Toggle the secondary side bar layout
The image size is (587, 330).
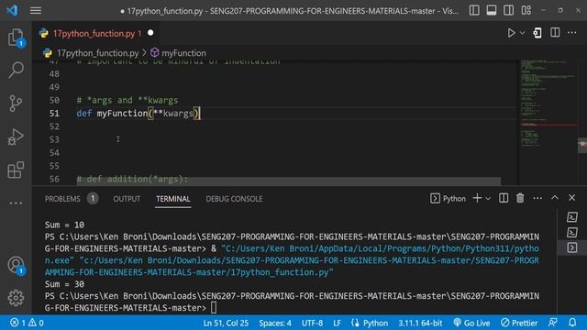point(509,10)
